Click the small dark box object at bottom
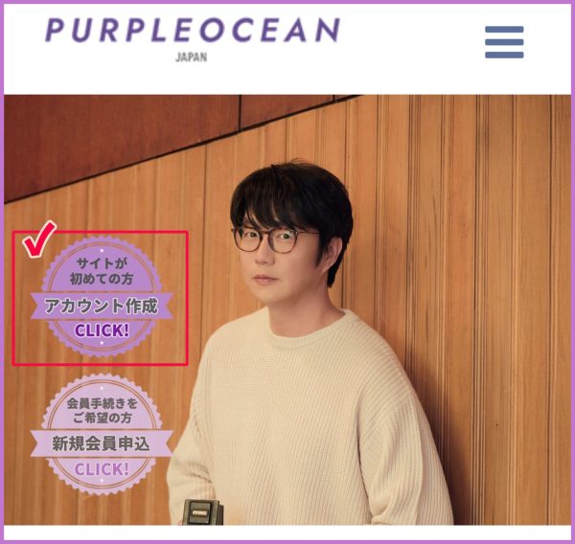 [203, 511]
